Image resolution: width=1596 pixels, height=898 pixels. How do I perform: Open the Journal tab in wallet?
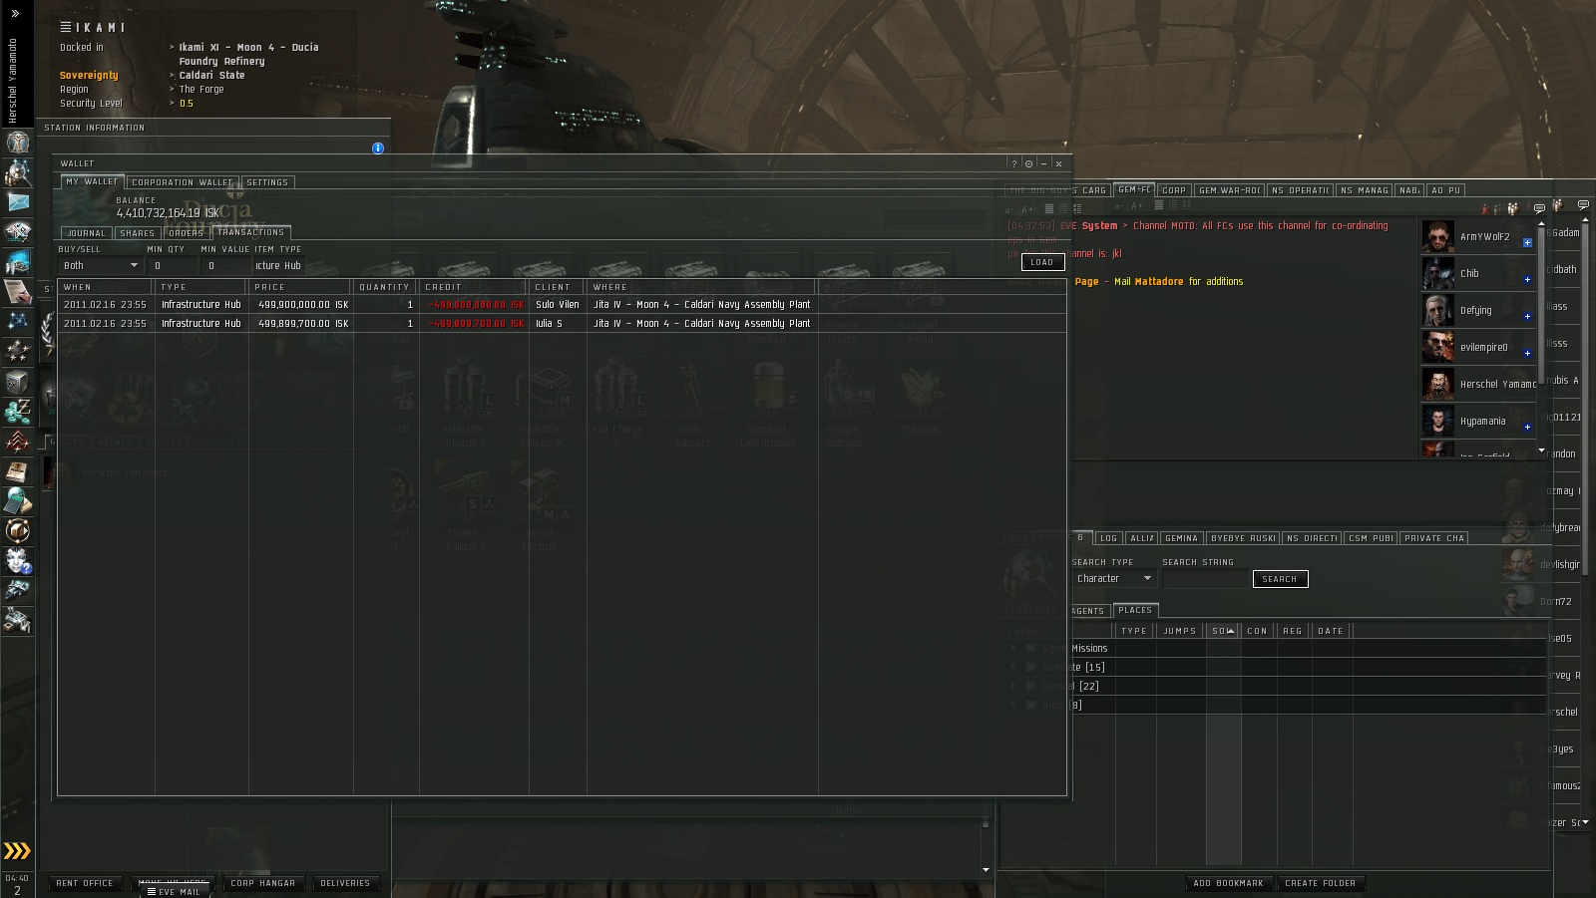[86, 233]
